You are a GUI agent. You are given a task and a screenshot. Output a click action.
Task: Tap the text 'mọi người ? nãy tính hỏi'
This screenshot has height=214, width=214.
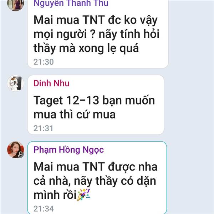pyautogui.click(x=96, y=34)
